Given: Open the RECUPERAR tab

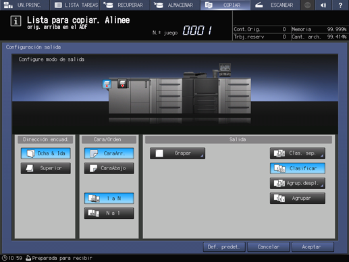Looking at the screenshot, I should coord(125,5).
